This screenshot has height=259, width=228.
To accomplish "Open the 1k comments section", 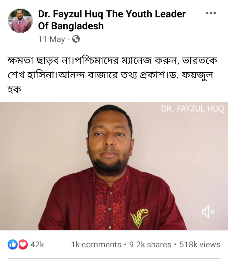I will point(96,245).
